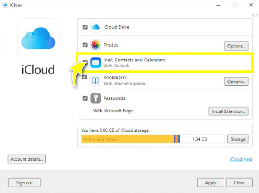Viewport: 259px width, 193px height.
Task: Select the Bookmarks label text
Action: point(115,77)
